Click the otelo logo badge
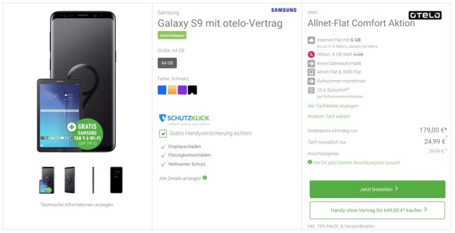Screen dimensions: 455x233 point(425,15)
